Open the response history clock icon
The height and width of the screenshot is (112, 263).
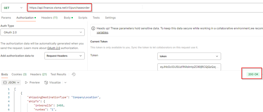tap(74, 74)
